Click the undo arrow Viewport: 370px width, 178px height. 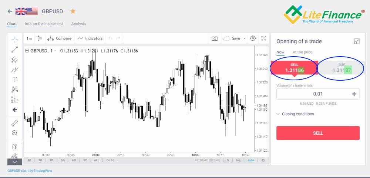pos(110,38)
